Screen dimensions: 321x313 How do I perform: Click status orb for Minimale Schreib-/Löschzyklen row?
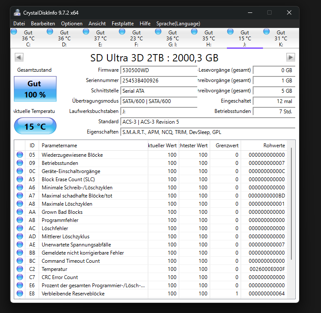pos(20,187)
